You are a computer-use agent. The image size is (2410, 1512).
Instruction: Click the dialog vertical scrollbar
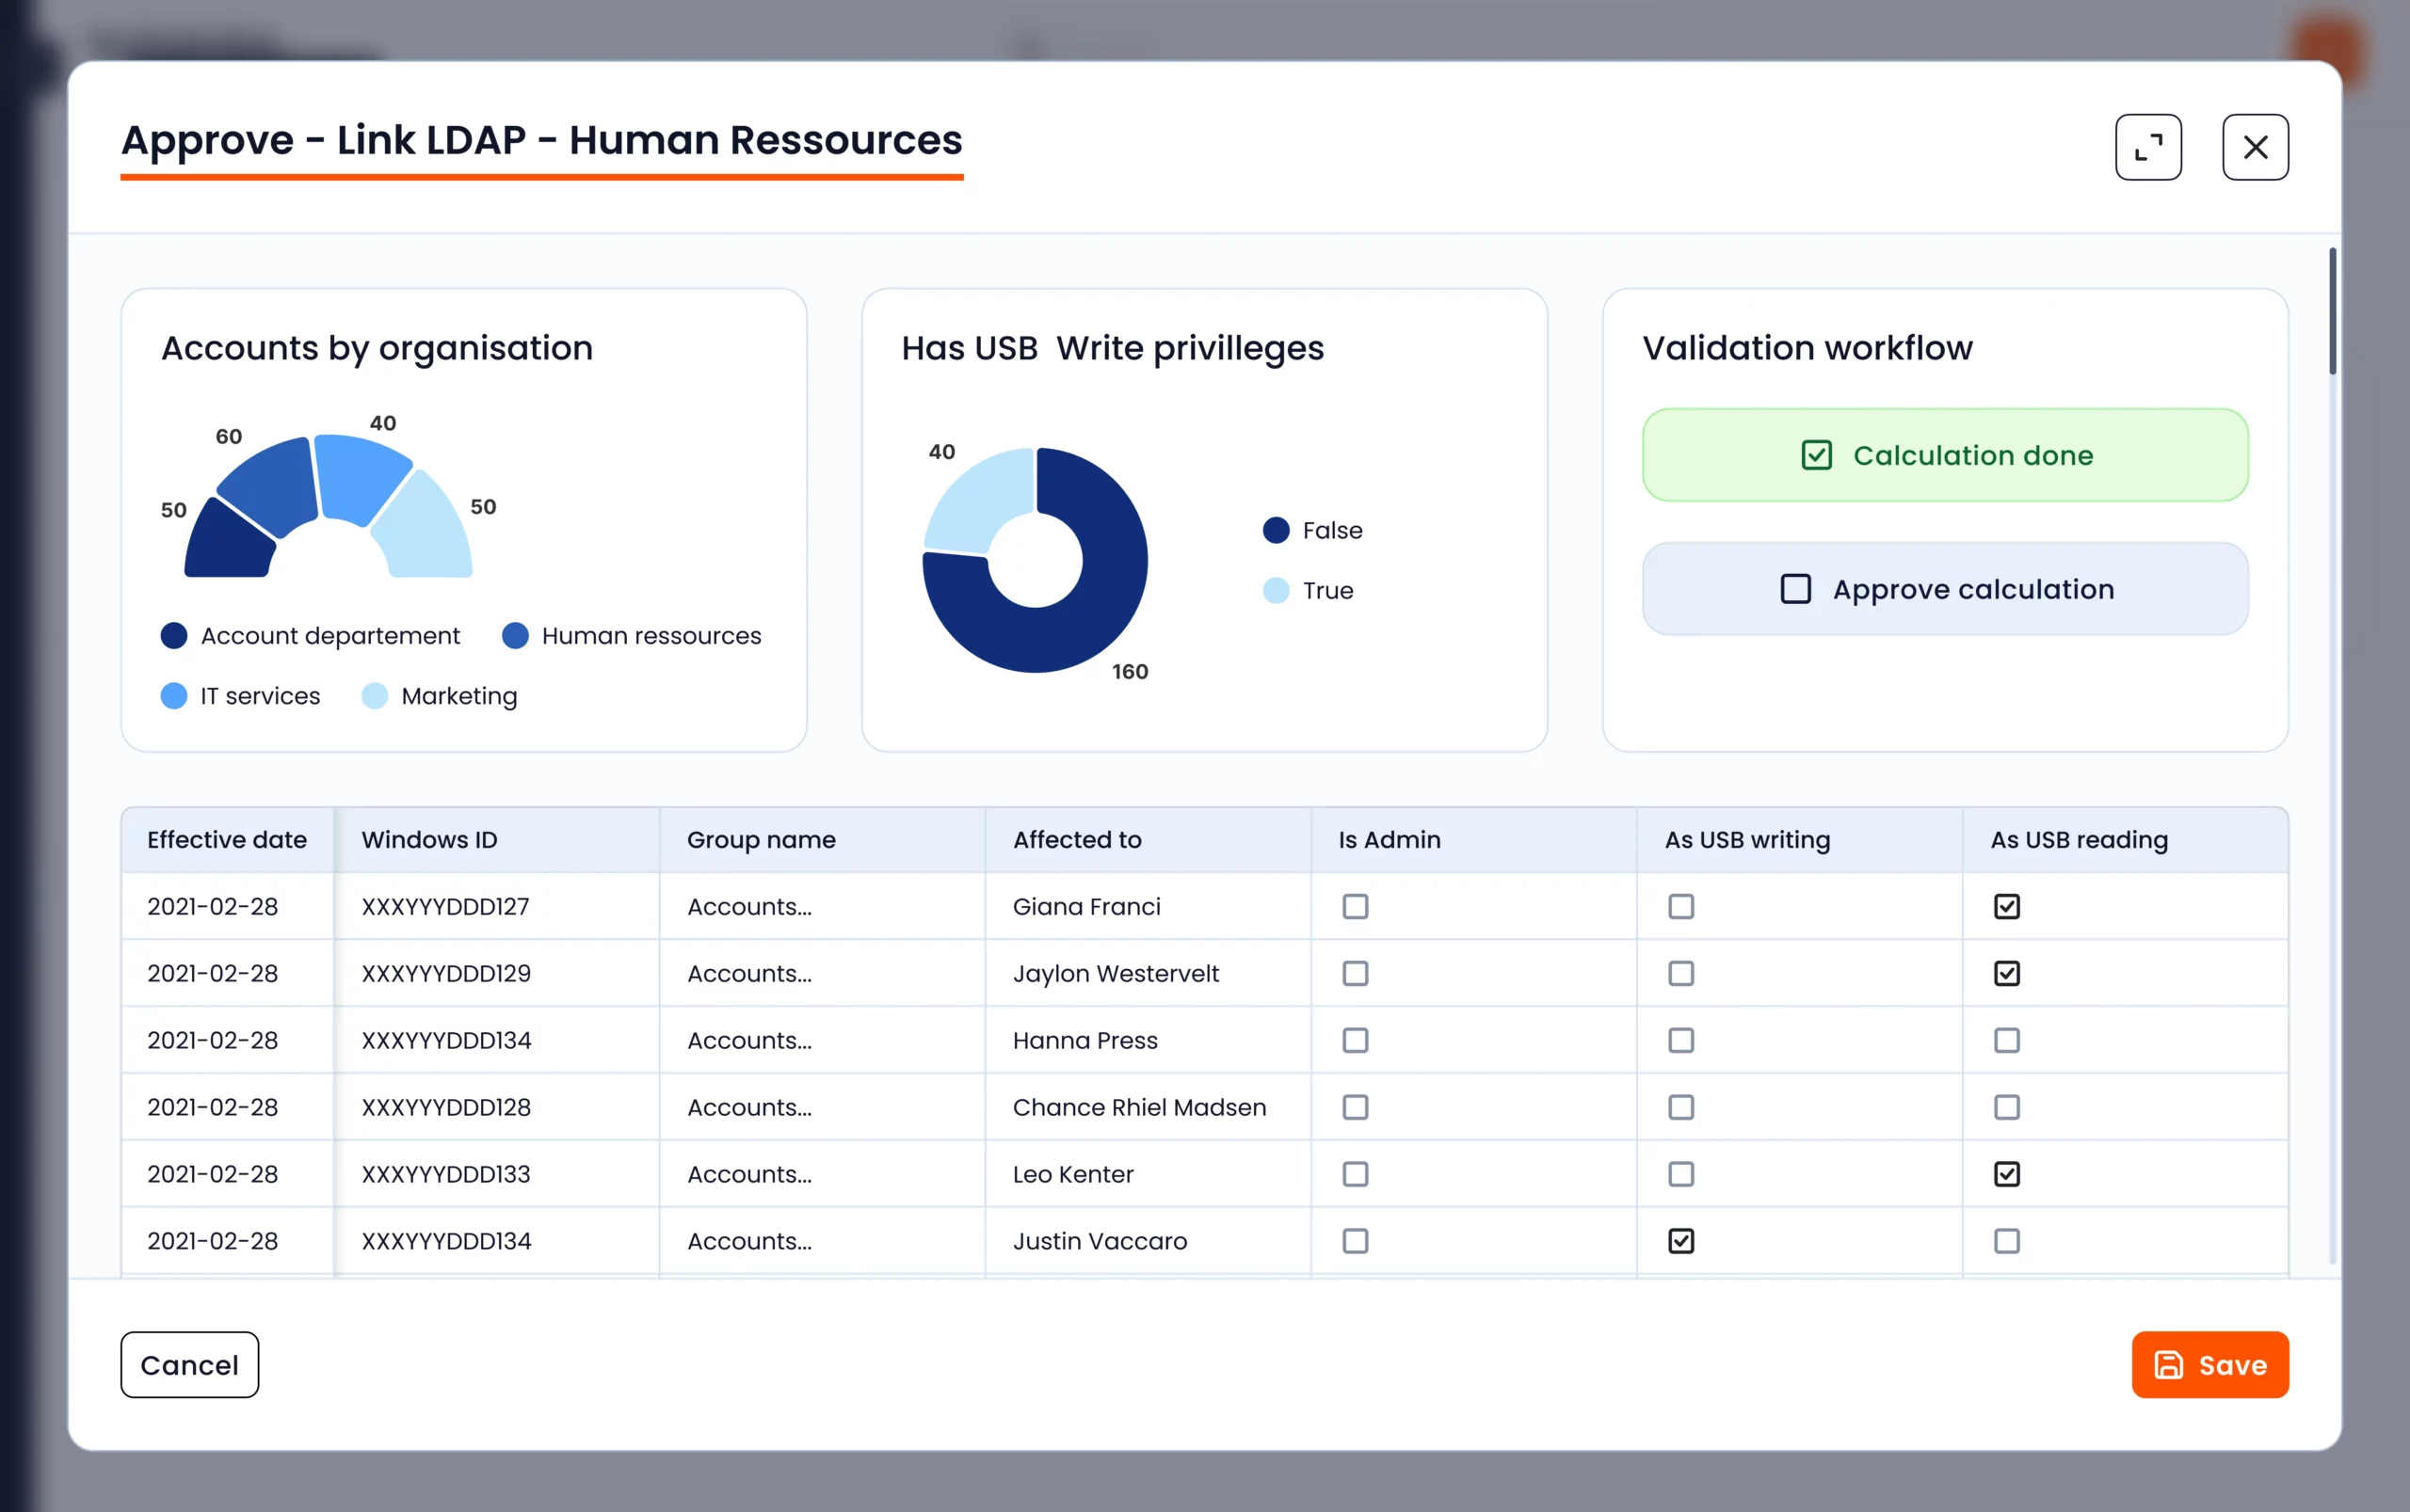(x=2332, y=312)
